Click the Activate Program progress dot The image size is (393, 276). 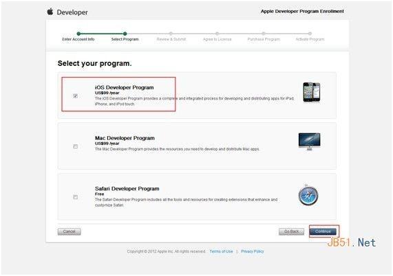click(x=310, y=34)
